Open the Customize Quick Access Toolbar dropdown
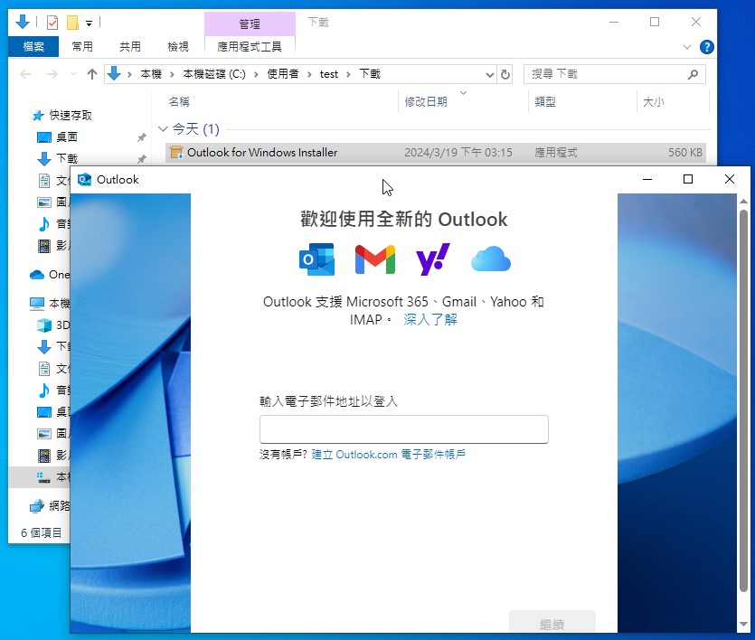 coord(89,23)
